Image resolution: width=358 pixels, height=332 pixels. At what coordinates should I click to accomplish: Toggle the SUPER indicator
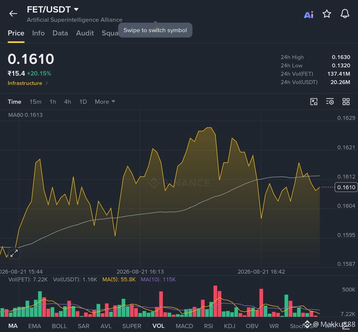(132, 326)
